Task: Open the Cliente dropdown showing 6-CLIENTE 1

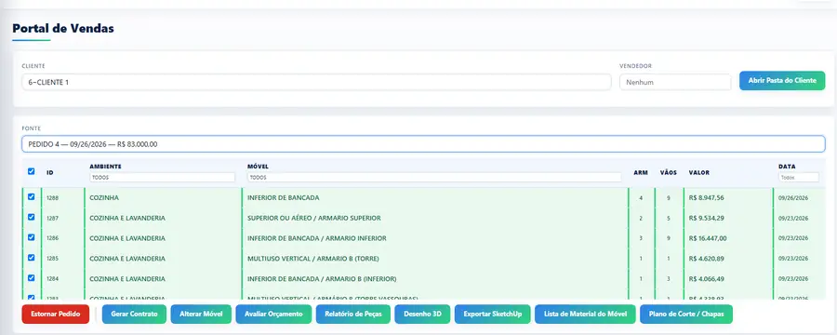Action: click(316, 82)
